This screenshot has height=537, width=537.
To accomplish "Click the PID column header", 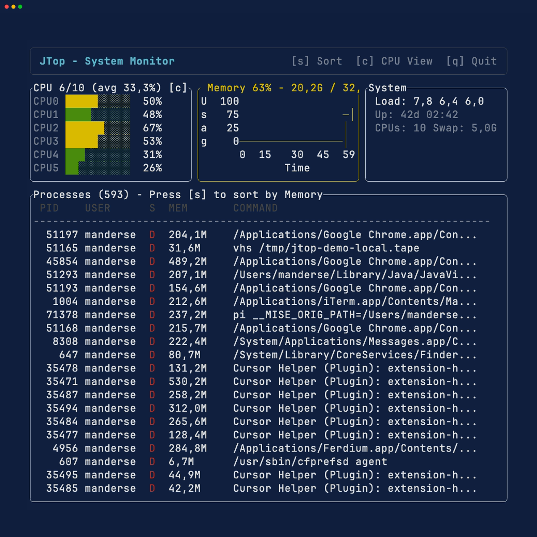I will click(x=49, y=208).
